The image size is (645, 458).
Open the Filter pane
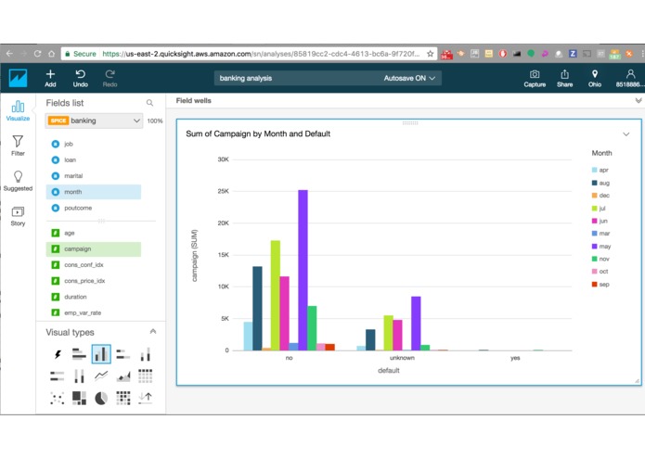(18, 146)
